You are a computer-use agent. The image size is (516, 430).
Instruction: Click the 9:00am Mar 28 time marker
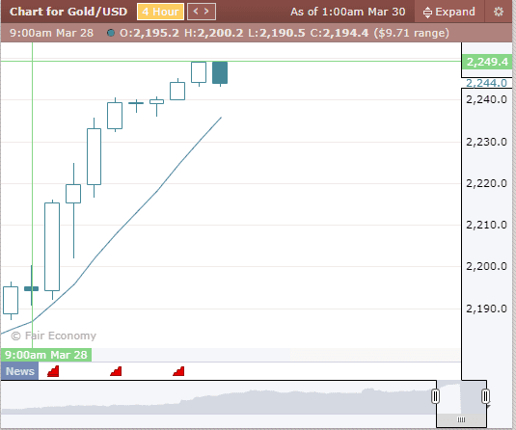(46, 355)
